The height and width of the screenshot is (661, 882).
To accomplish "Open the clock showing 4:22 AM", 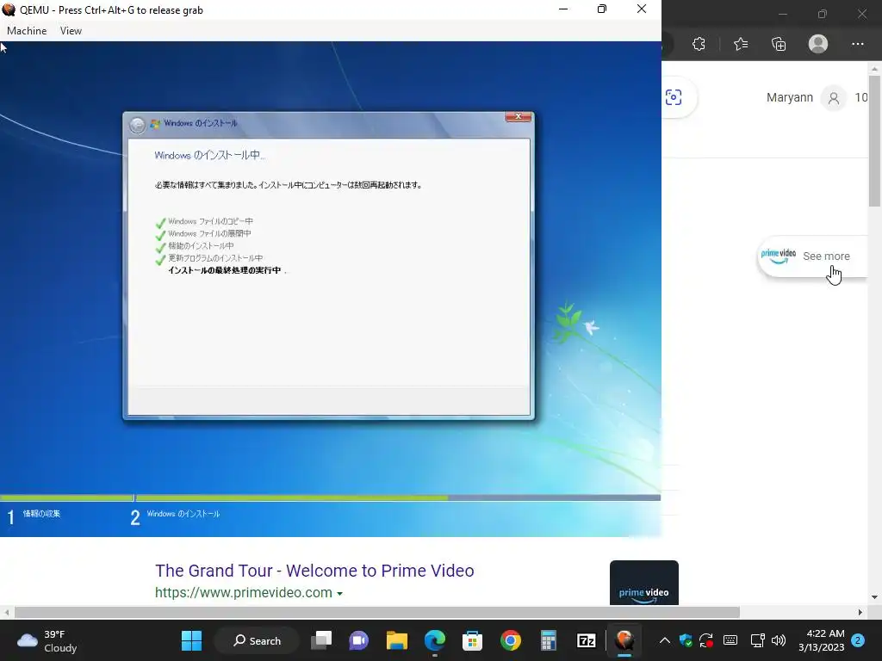I will coord(821,640).
